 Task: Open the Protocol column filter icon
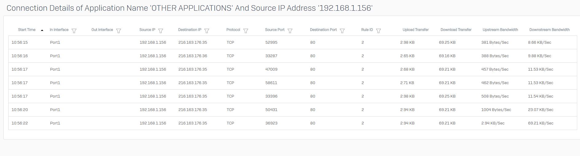click(x=246, y=31)
